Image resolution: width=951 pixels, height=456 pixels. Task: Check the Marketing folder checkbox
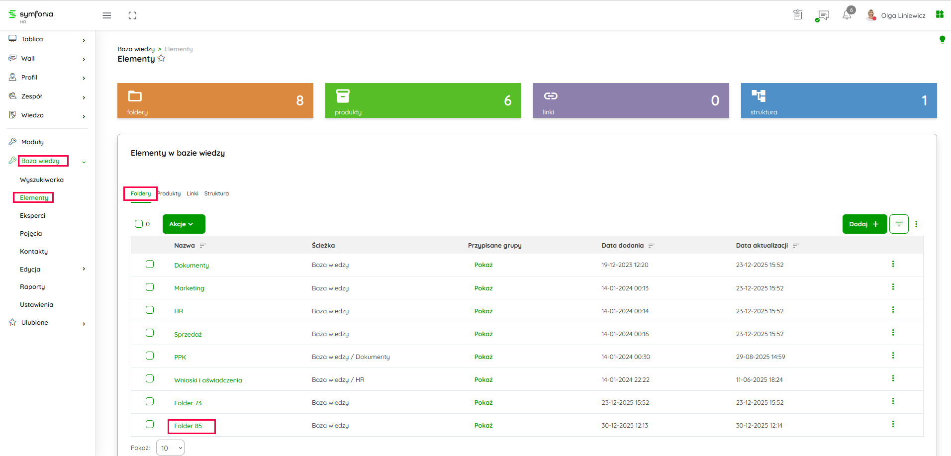(150, 287)
